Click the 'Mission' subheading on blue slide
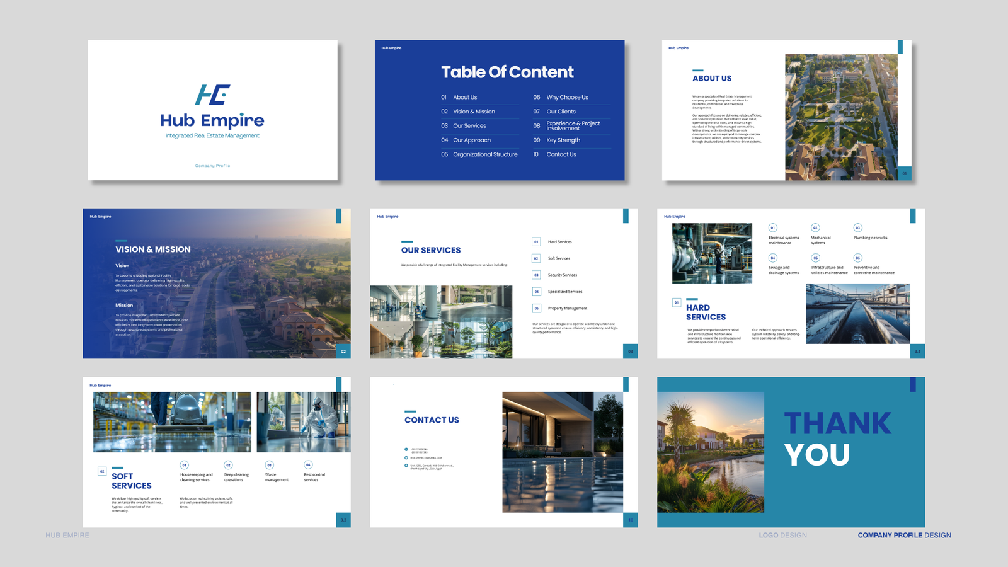Viewport: 1008px width, 567px height. [x=124, y=305]
